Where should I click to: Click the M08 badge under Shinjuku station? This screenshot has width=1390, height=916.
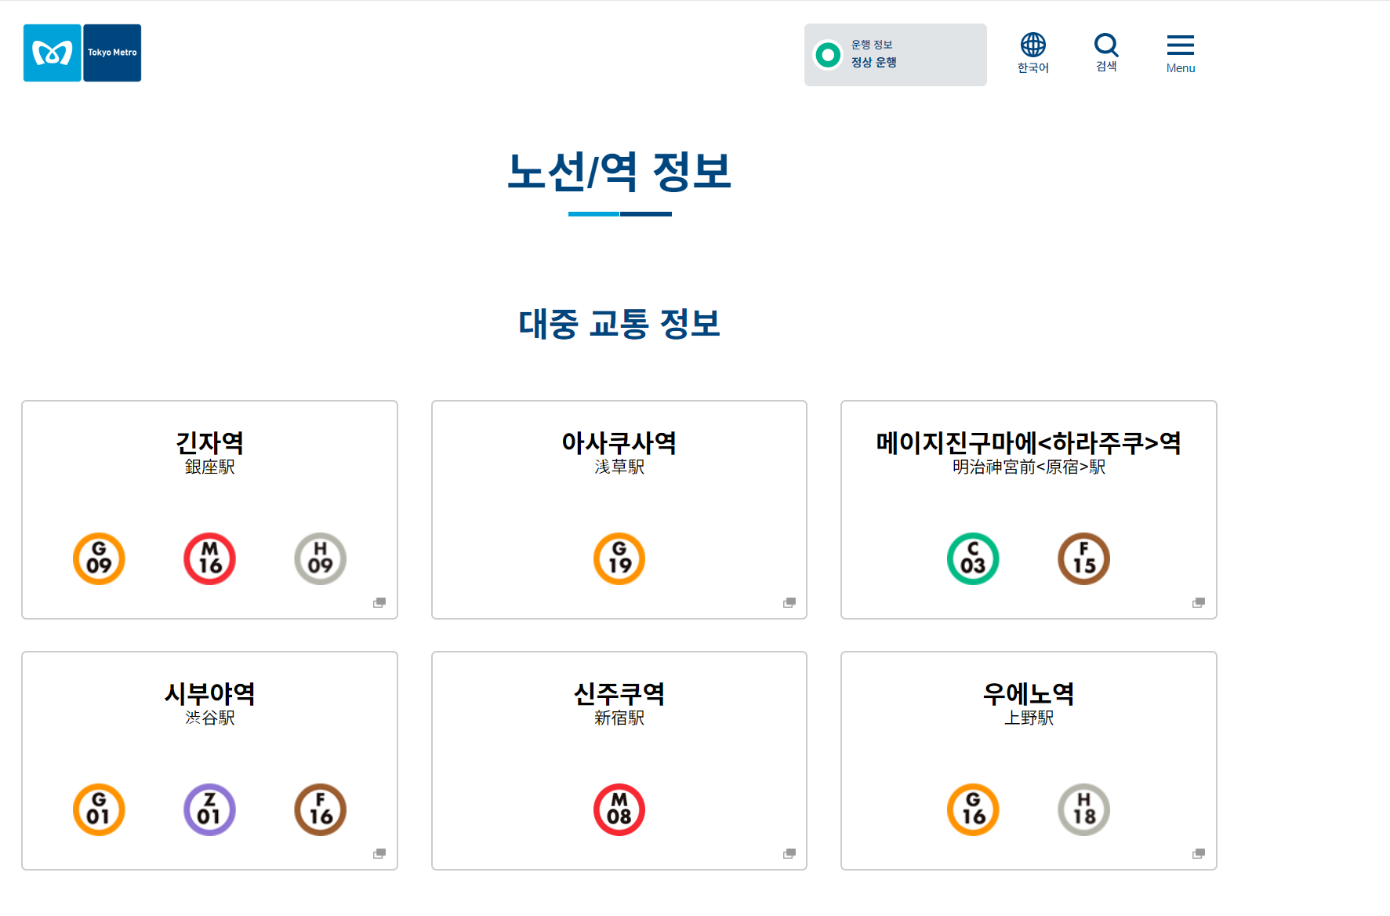click(x=619, y=809)
